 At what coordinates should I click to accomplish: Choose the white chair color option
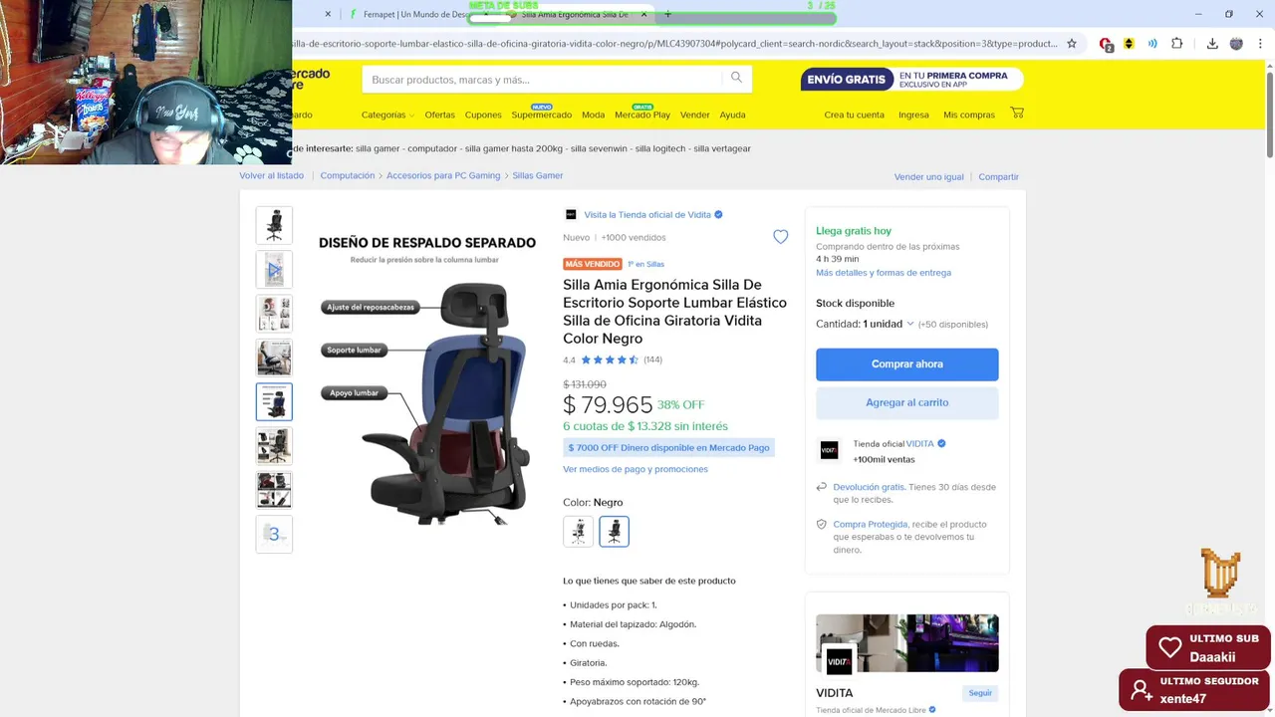pos(578,532)
